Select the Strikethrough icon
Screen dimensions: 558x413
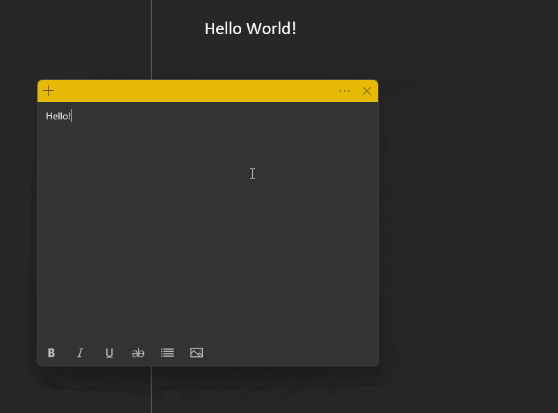(x=138, y=353)
